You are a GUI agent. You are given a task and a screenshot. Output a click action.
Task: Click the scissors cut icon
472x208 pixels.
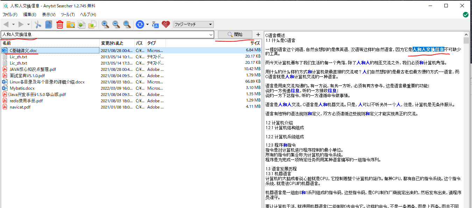38,24
